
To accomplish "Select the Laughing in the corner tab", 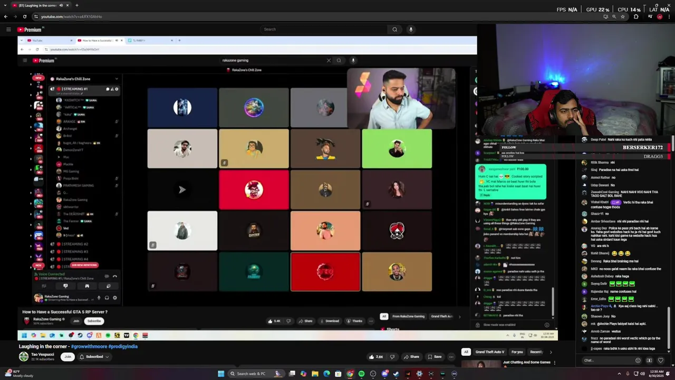I will [x=41, y=5].
